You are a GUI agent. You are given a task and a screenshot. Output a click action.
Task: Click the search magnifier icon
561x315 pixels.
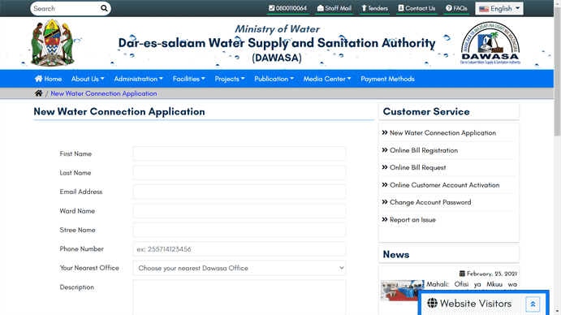tap(104, 8)
